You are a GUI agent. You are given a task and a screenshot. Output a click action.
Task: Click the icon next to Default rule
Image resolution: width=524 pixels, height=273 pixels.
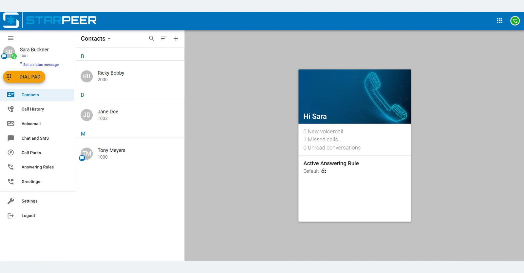coord(324,171)
